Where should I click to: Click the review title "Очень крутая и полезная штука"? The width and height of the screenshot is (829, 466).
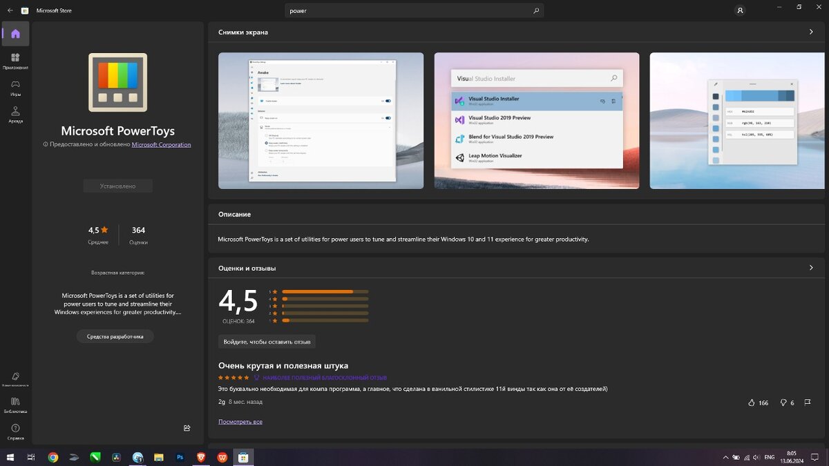tap(283, 365)
